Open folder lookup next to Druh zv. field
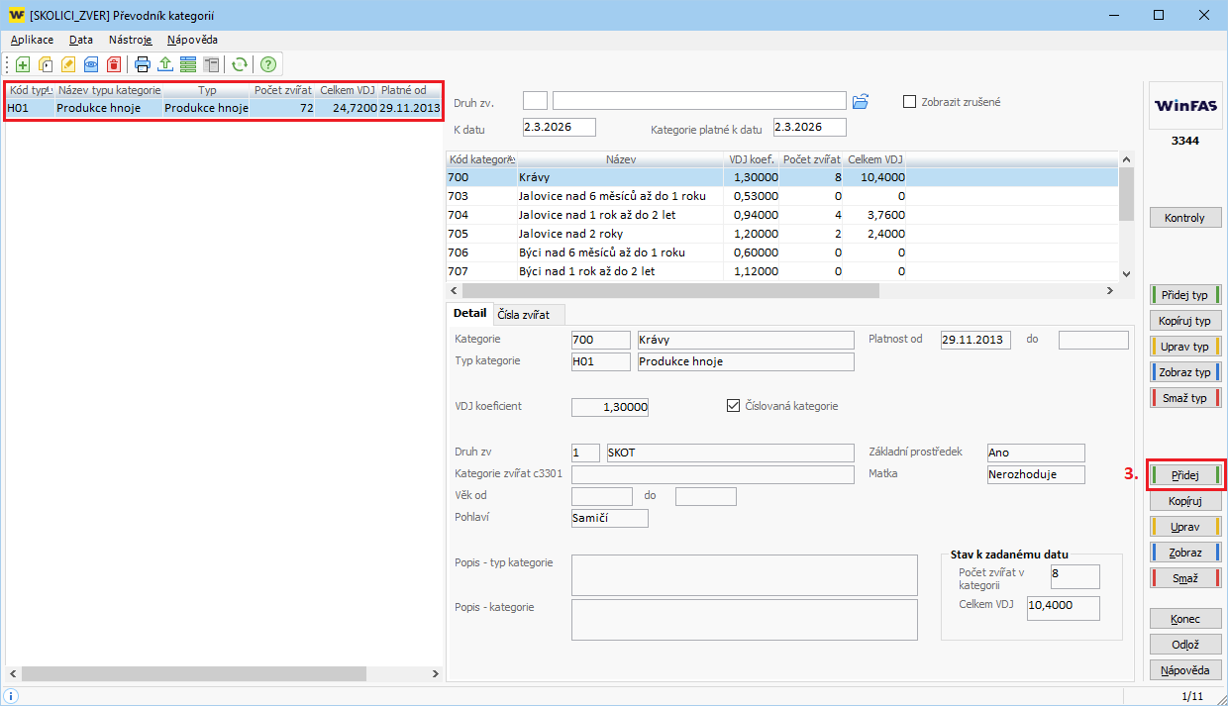This screenshot has width=1228, height=706. [861, 101]
